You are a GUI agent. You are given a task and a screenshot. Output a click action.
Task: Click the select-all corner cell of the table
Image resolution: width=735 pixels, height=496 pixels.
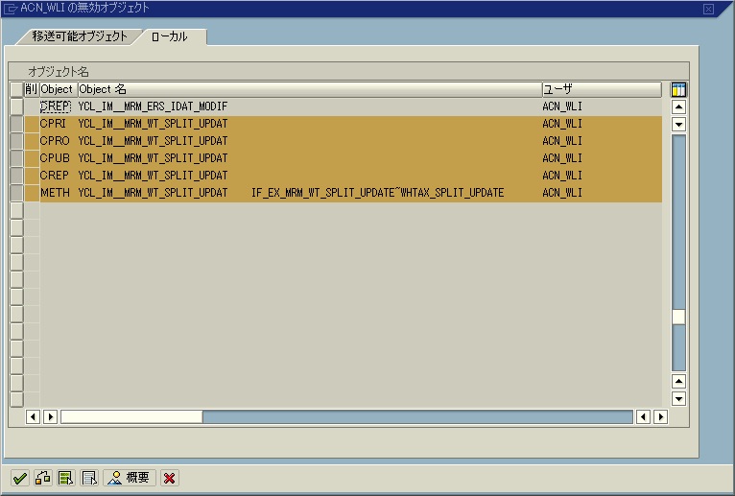pyautogui.click(x=17, y=89)
